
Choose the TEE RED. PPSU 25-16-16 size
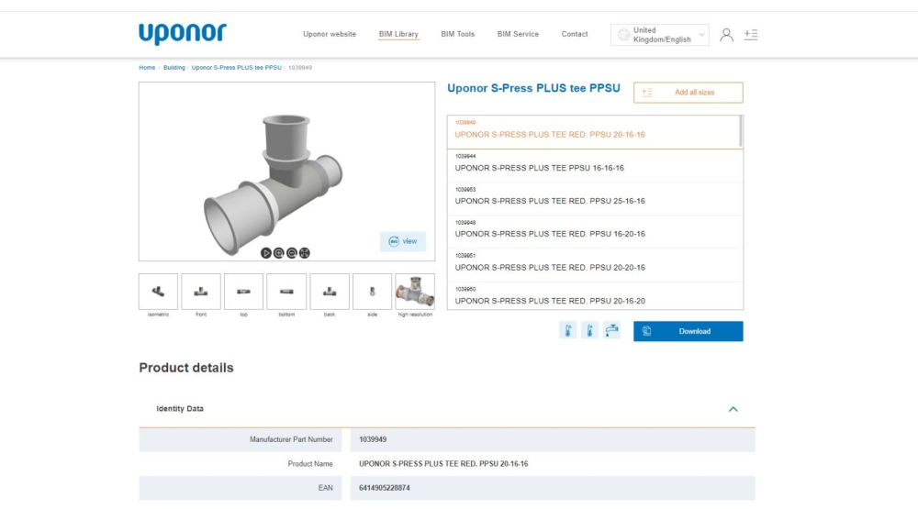coord(551,201)
